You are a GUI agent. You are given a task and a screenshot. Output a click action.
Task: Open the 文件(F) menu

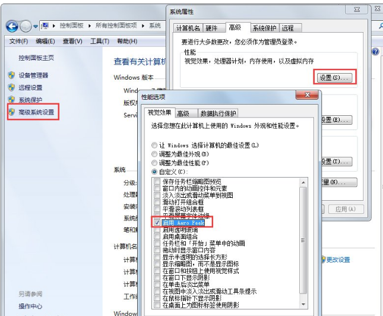[18, 42]
